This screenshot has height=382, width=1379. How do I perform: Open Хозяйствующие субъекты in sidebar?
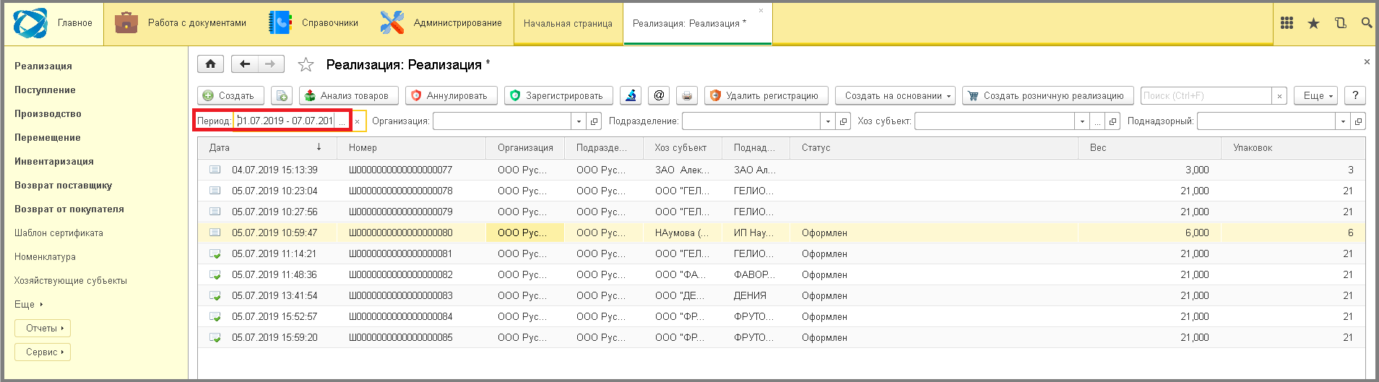[x=71, y=280]
